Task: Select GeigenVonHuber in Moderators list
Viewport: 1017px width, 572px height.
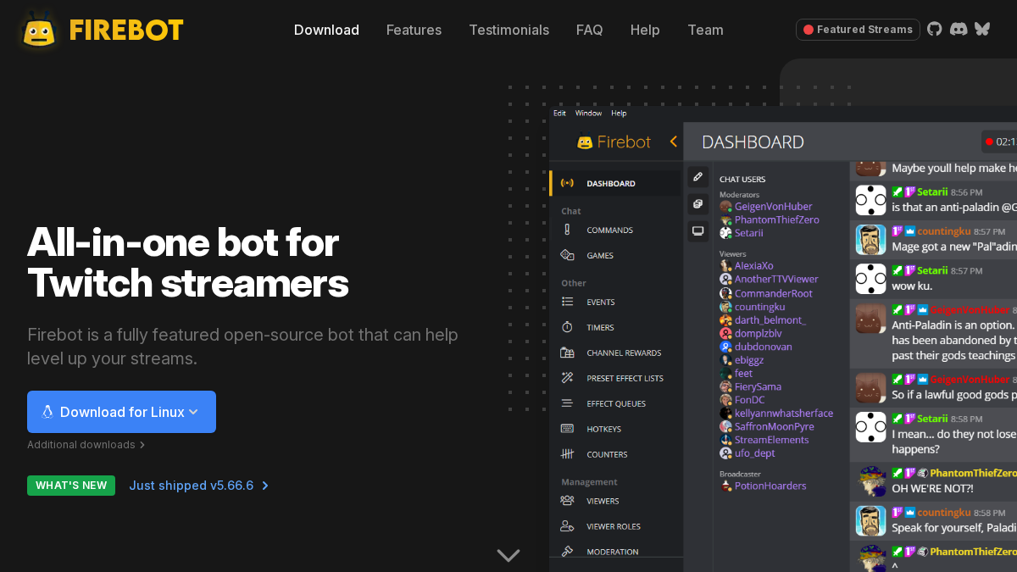Action: 773,206
